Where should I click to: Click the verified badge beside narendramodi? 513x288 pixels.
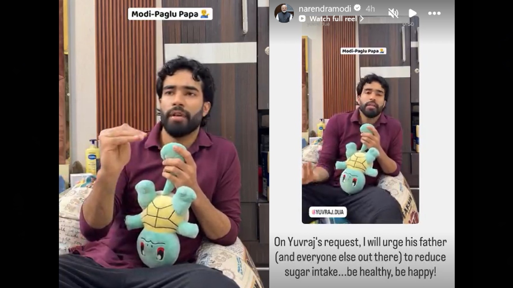click(357, 8)
